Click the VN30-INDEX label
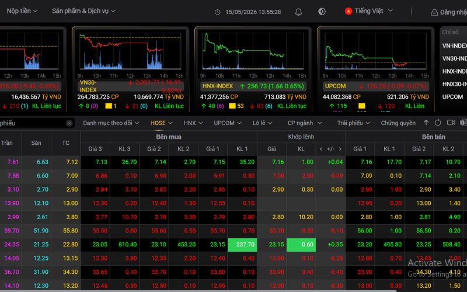This screenshot has height=292, width=467. click(x=88, y=86)
